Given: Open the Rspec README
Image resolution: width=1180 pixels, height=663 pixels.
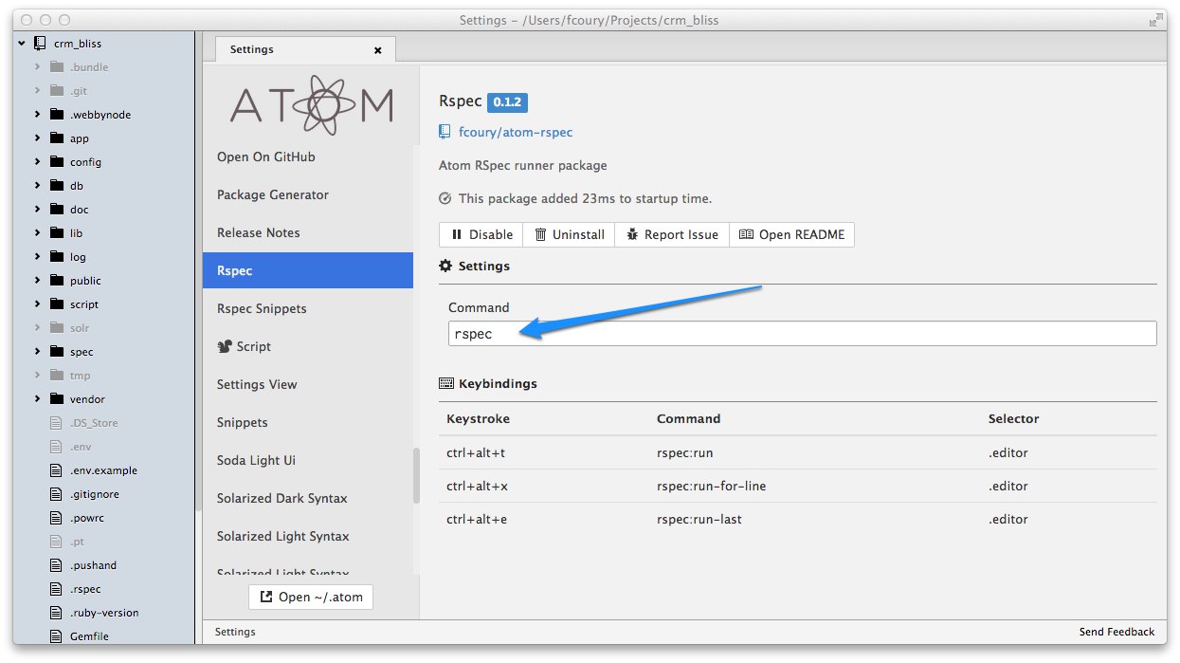Looking at the screenshot, I should (x=791, y=234).
